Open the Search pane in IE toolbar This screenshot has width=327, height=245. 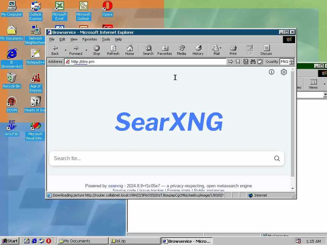(148, 50)
